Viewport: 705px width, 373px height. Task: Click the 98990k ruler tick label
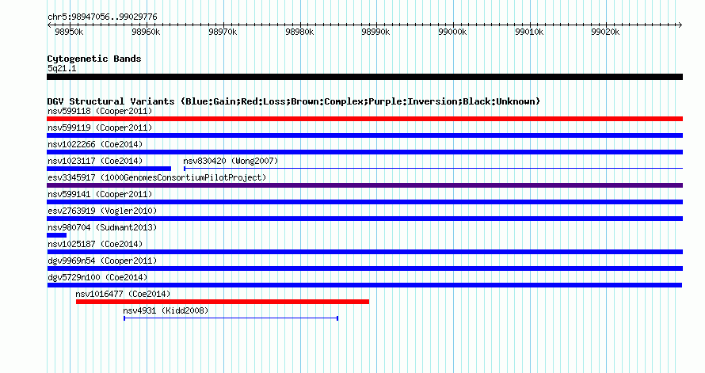[x=375, y=32]
